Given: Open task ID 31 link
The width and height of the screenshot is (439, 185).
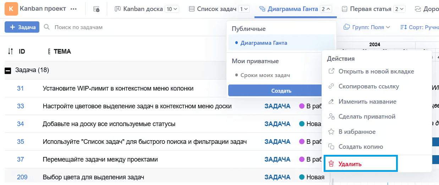Looking at the screenshot, I should (20, 88).
